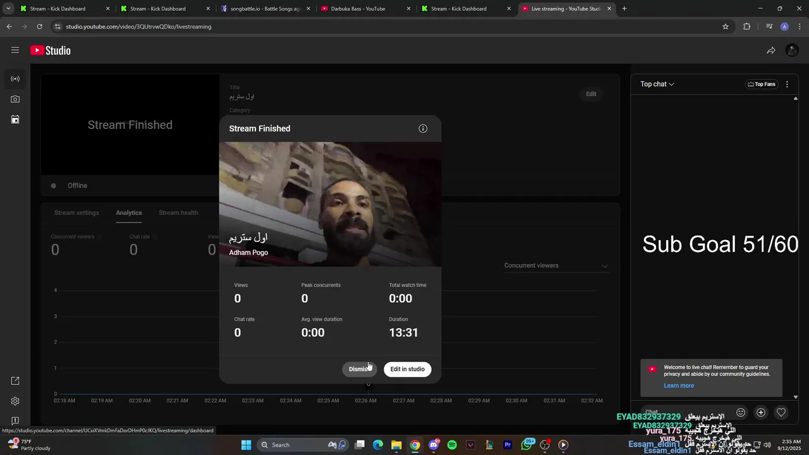The height and width of the screenshot is (455, 809).
Task: View site information icon in address bar
Action: click(58, 27)
